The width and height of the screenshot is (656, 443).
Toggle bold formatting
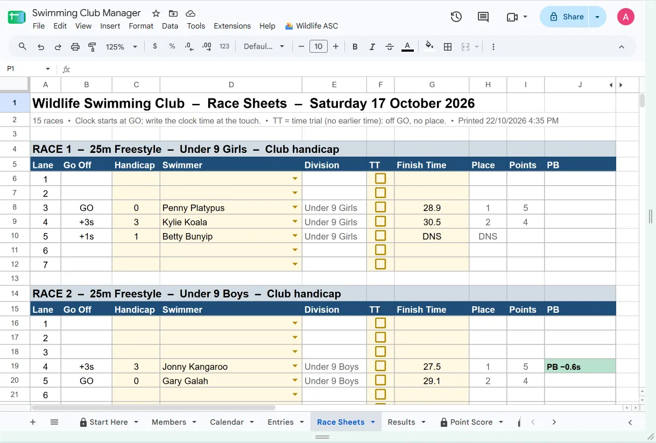tap(355, 47)
